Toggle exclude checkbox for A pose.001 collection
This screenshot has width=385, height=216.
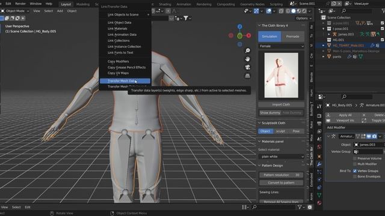[x=383, y=23]
